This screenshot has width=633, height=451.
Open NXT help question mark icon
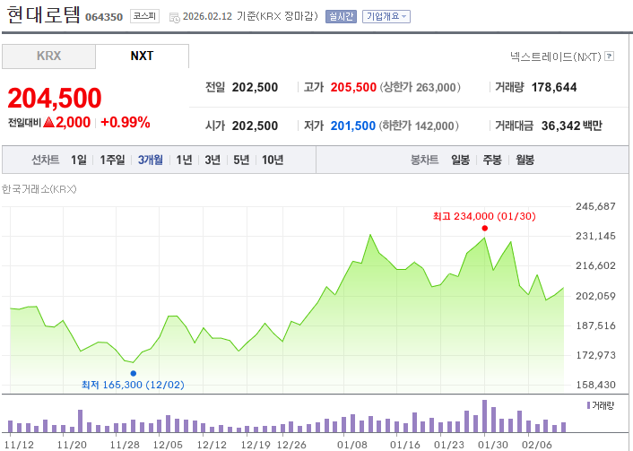coord(610,56)
